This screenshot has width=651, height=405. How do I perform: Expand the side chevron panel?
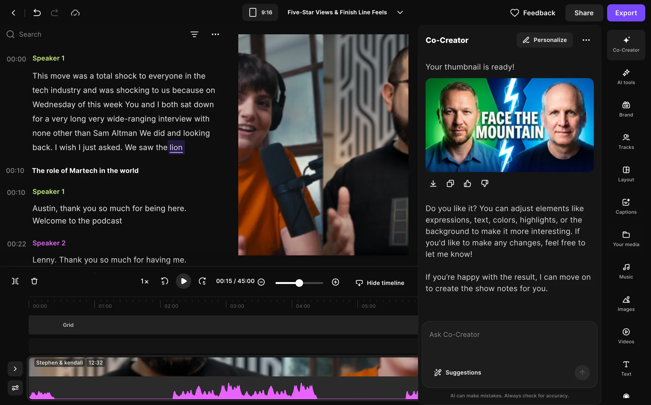[x=15, y=369]
